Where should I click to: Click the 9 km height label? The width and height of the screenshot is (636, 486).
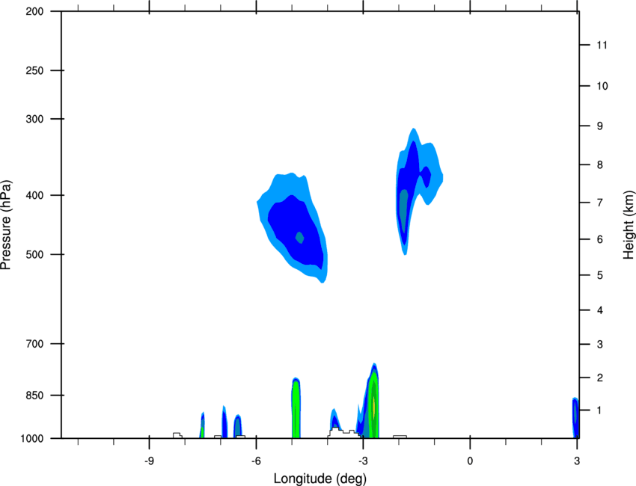tap(600, 126)
